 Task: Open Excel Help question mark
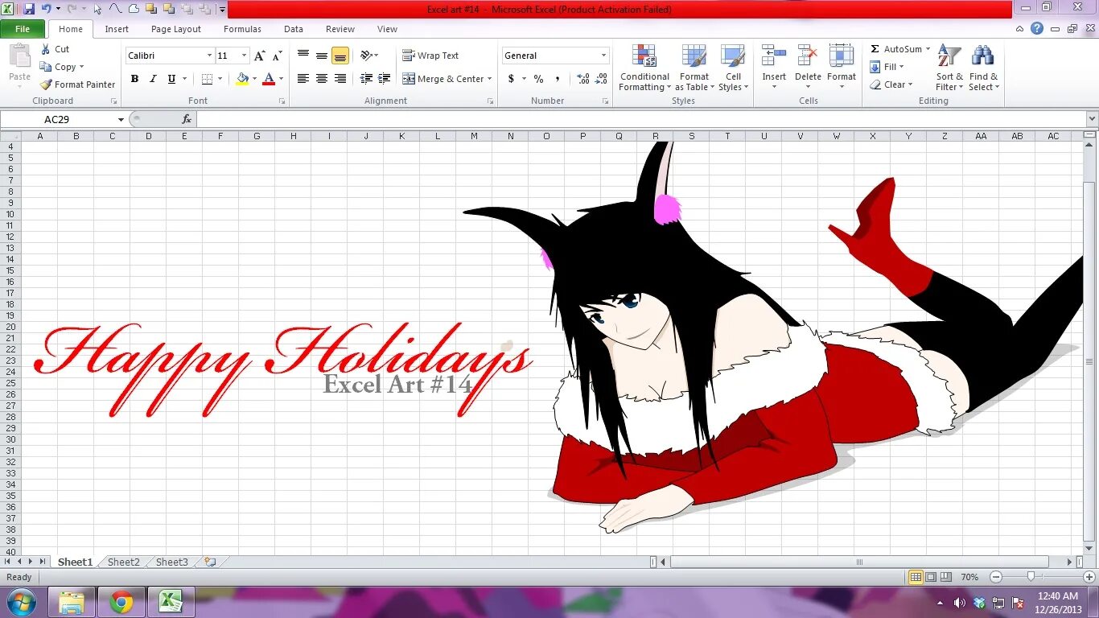coord(1037,28)
